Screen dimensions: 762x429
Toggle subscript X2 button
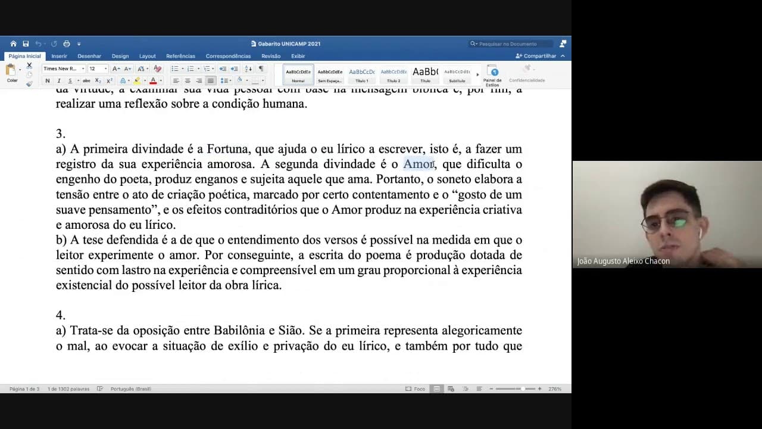coord(99,80)
